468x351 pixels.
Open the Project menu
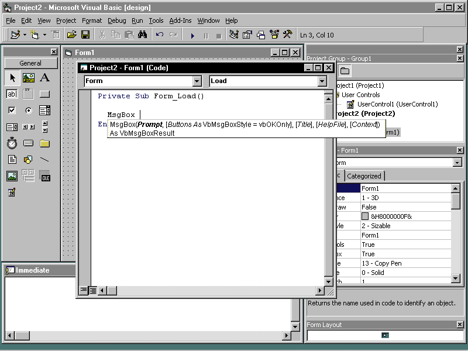[66, 20]
